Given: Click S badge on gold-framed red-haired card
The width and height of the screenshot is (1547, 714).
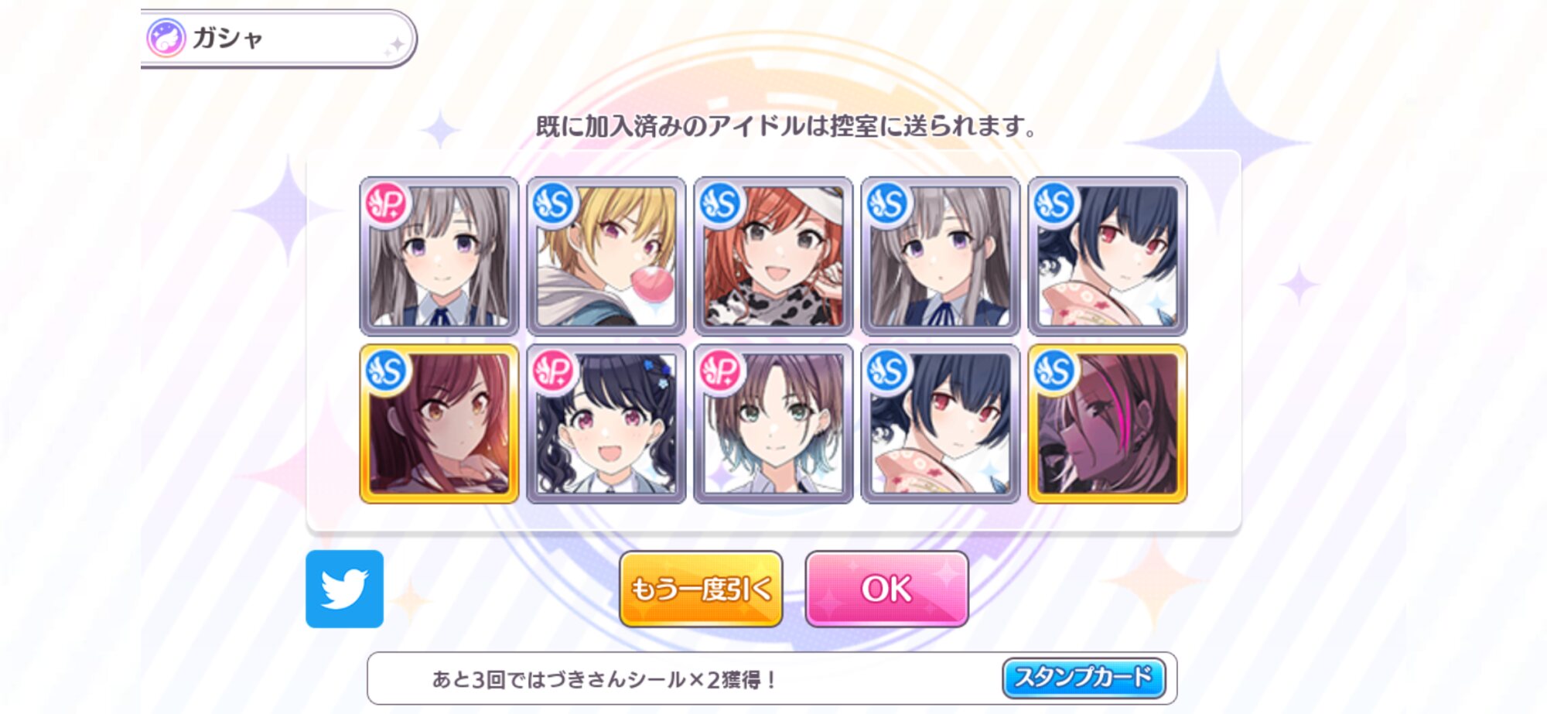Looking at the screenshot, I should 386,371.
